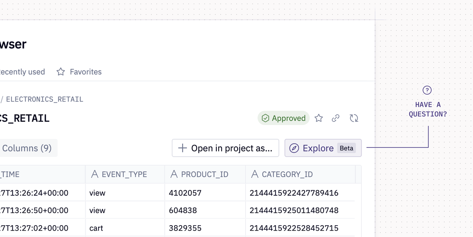Screen dimensions: 473x237
Task: Click the question mark help icon
Action: [427, 90]
